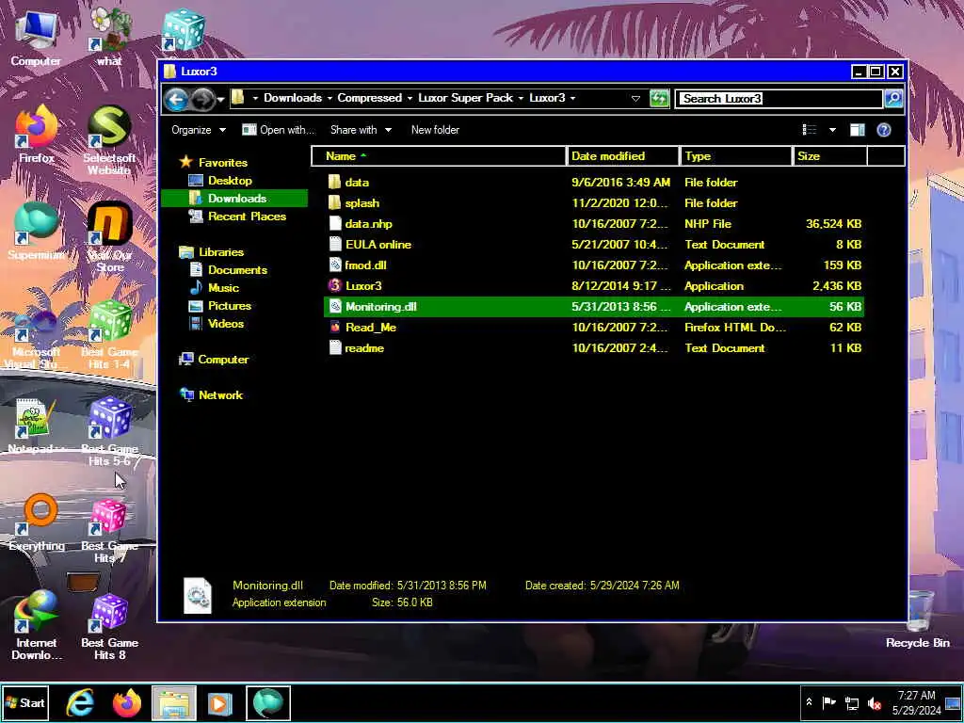Show the preview pane
Image resolution: width=964 pixels, height=723 pixels.
tap(857, 130)
